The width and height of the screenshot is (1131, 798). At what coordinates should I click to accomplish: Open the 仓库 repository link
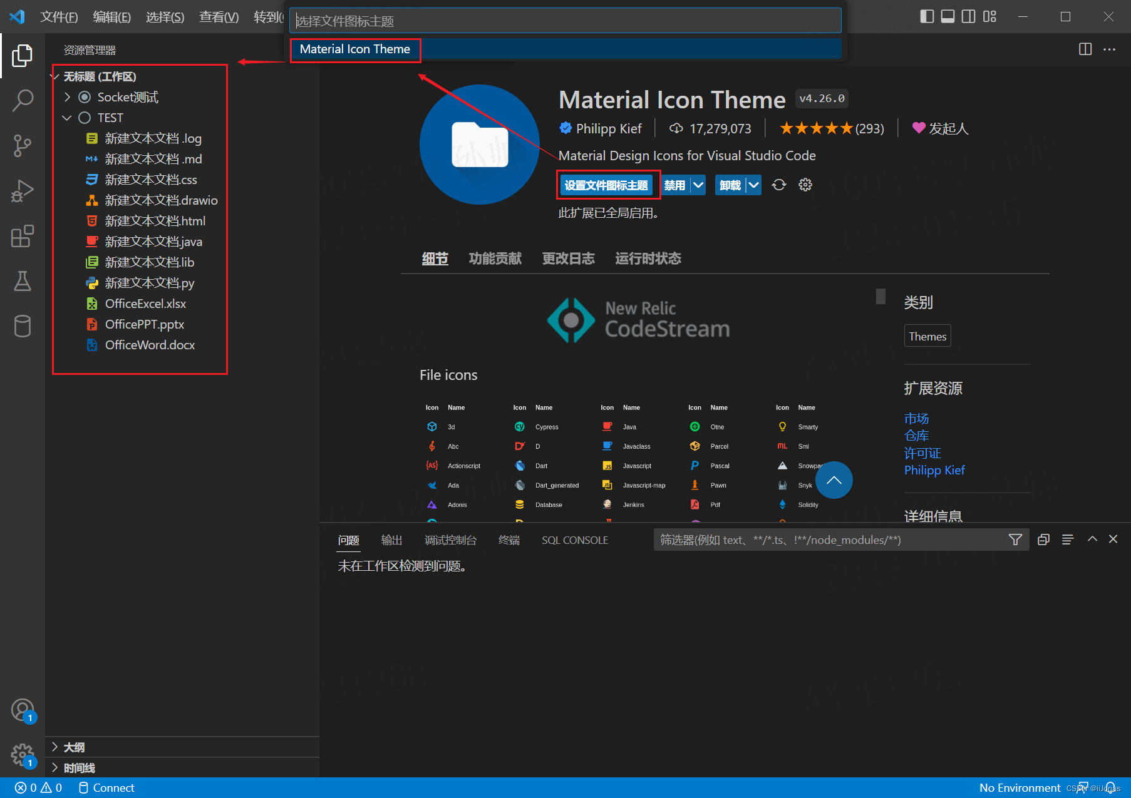(x=916, y=435)
